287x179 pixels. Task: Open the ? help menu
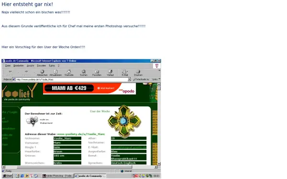point(58,65)
